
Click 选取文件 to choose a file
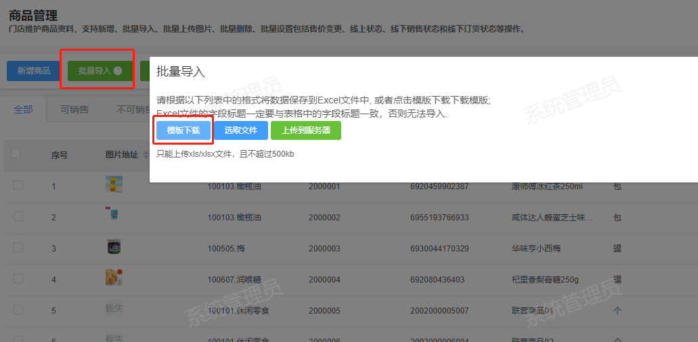coord(241,130)
